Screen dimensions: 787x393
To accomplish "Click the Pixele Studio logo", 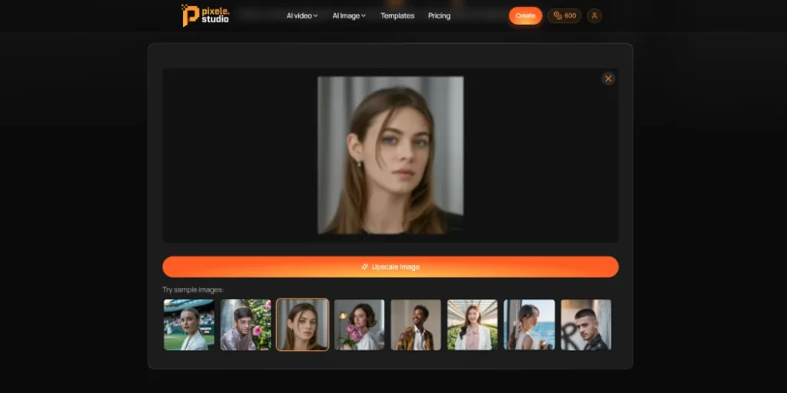I will 205,15.
